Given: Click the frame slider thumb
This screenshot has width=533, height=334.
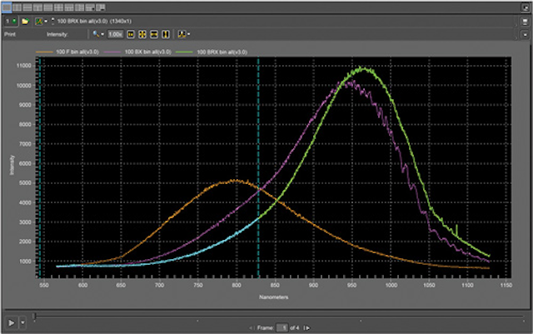Looking at the screenshot, I should click(x=34, y=317).
